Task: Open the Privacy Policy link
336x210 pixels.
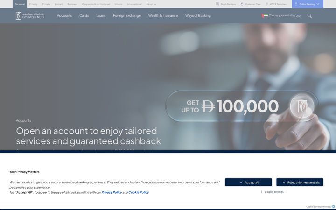Action: point(112,192)
